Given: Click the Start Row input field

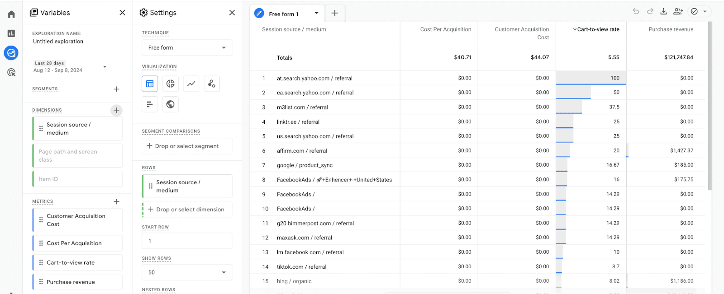Looking at the screenshot, I should pyautogui.click(x=186, y=241).
